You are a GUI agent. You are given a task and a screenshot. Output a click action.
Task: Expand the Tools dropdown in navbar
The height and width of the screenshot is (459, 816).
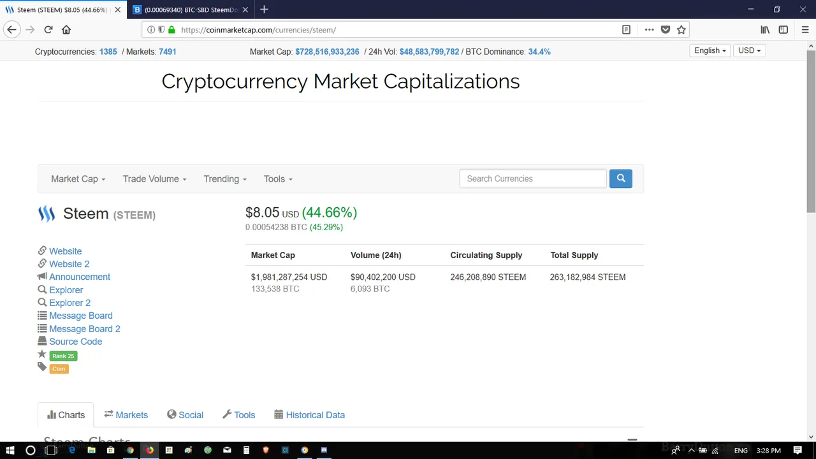(278, 179)
